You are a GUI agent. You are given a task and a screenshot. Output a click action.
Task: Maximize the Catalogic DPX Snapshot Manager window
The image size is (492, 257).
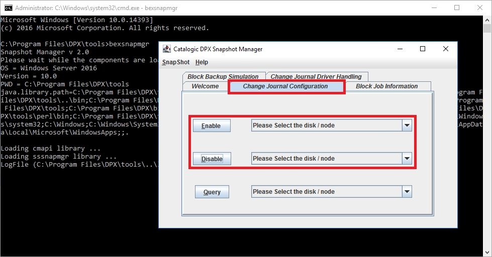423,49
